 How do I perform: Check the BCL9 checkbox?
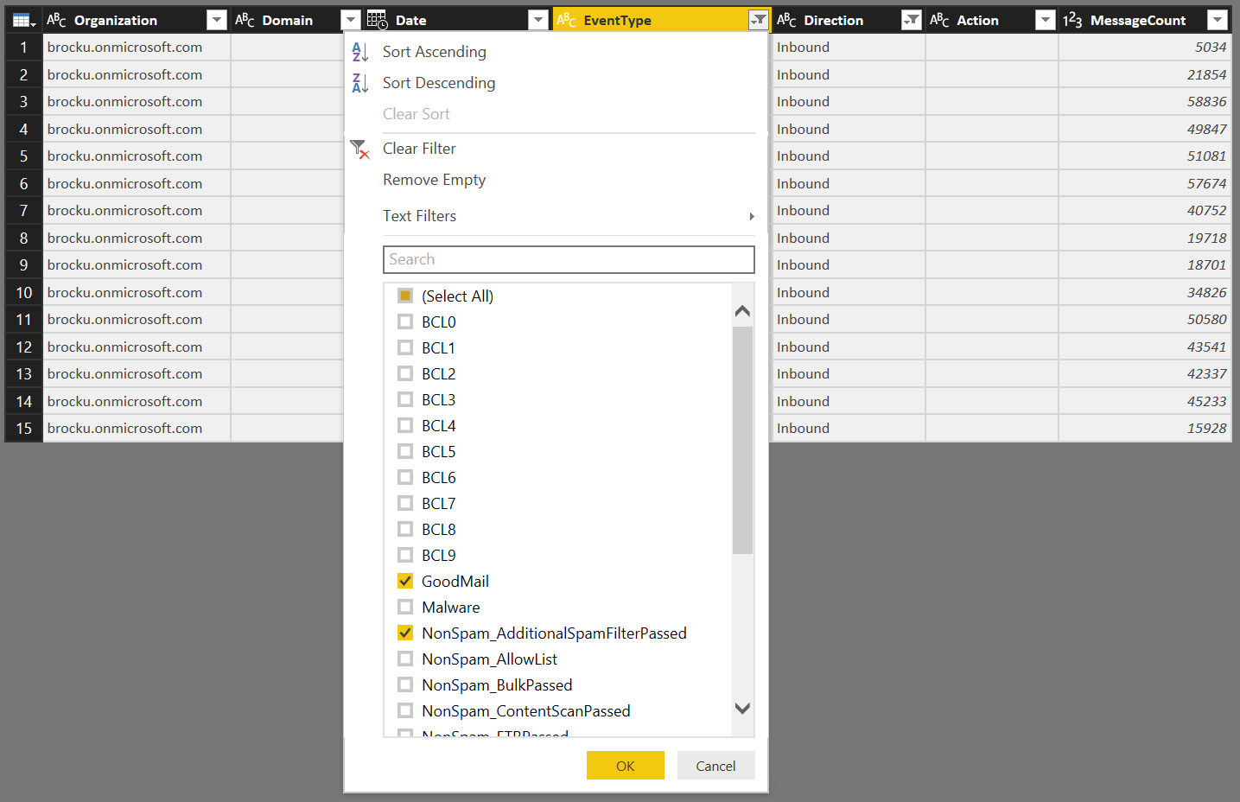[x=405, y=555]
